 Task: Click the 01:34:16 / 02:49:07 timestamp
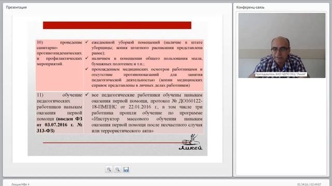click(x=309, y=184)
